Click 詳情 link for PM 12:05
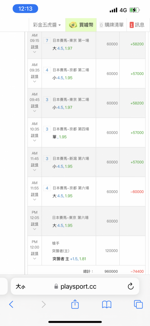The height and width of the screenshot is (326, 150). pyautogui.click(x=35, y=224)
